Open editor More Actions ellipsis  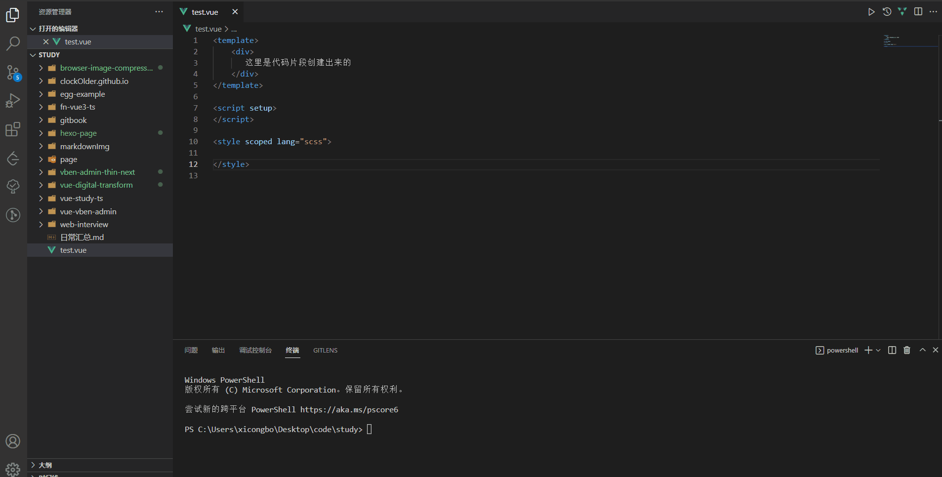click(x=933, y=12)
